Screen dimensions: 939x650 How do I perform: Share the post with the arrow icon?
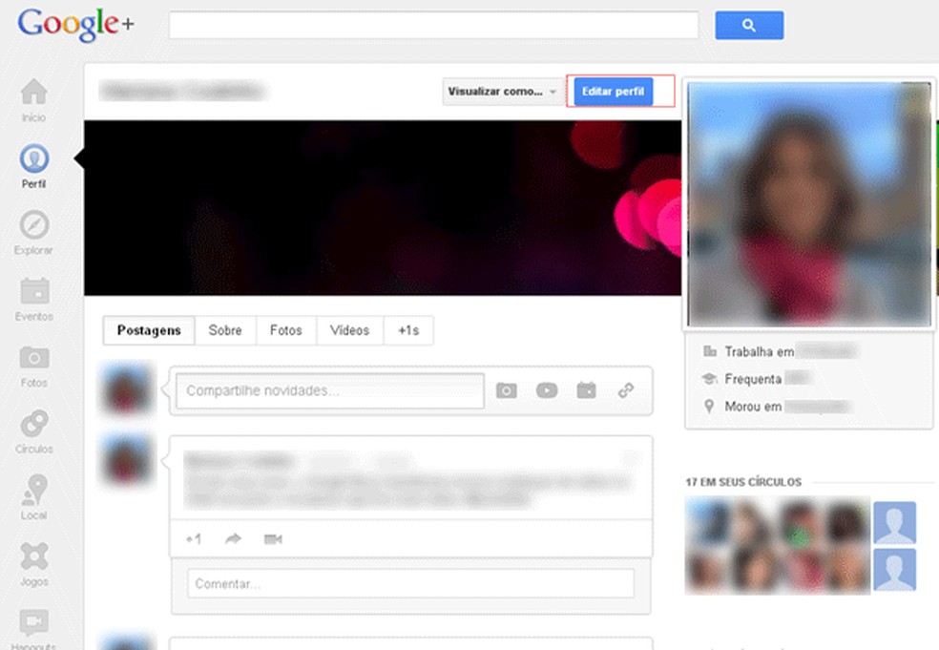233,539
